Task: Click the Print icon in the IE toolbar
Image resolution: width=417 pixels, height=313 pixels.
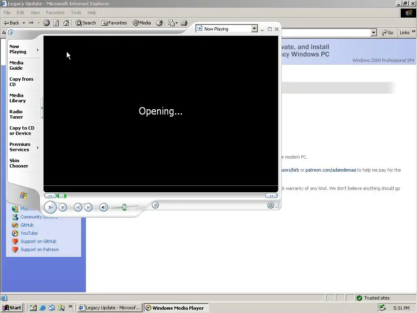Action: 184,23
